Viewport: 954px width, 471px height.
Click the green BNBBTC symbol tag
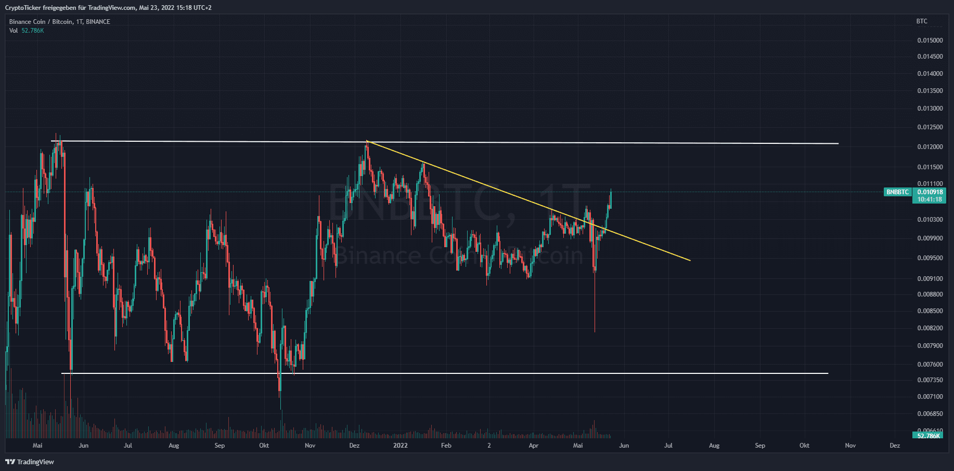point(897,192)
